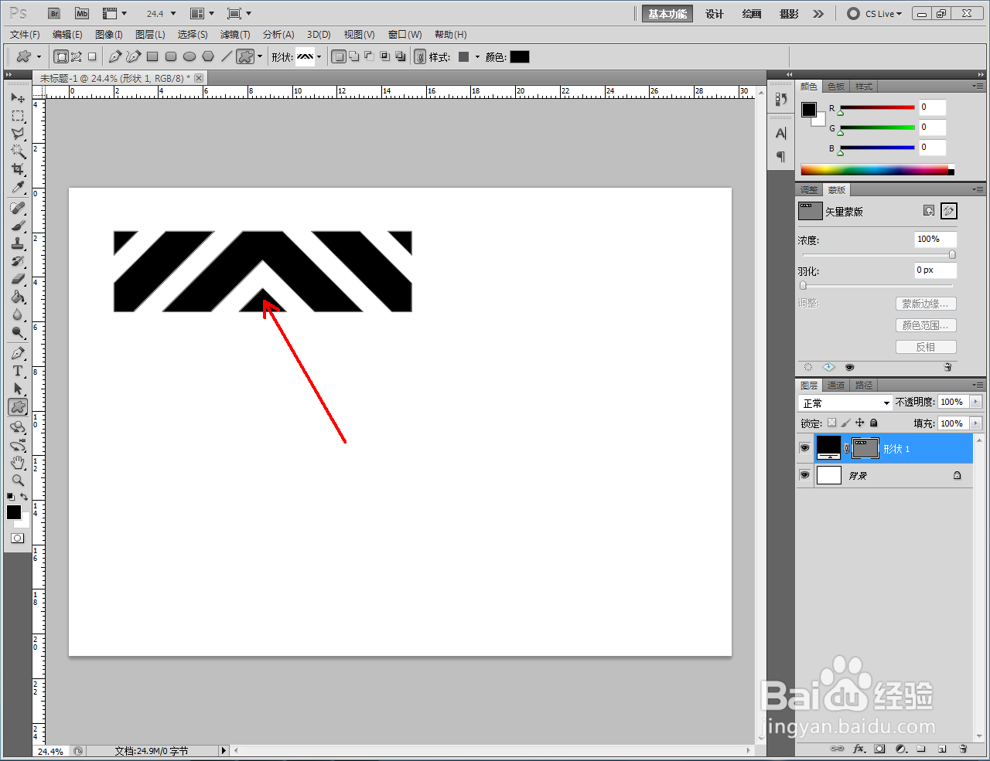Switch to the 路径 tab
Image resolution: width=990 pixels, height=761 pixels.
click(x=864, y=386)
